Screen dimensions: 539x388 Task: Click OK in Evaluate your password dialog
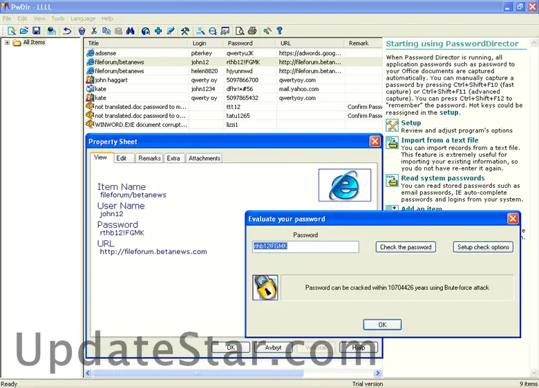tap(382, 324)
